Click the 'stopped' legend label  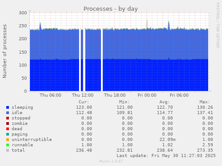21,118
